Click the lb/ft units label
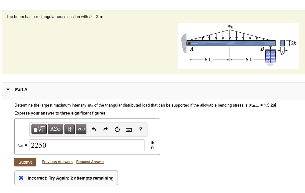 pos(152,145)
